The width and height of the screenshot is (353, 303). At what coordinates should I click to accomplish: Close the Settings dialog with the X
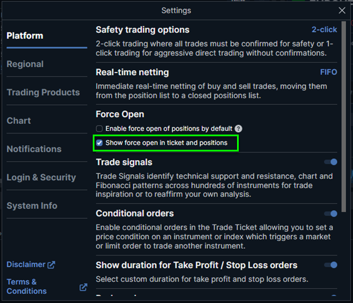(x=342, y=10)
